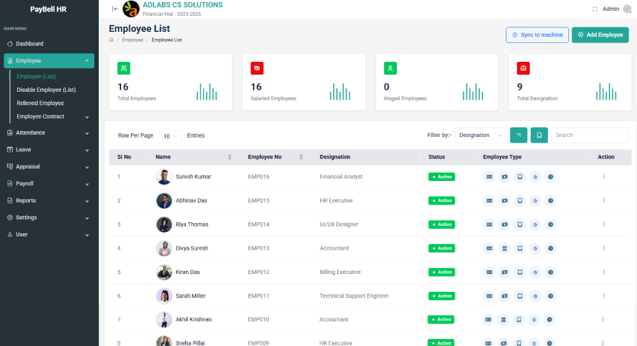This screenshot has height=346, width=637.
Task: Open Disable Employee (List) in the sidebar
Action: [x=46, y=90]
